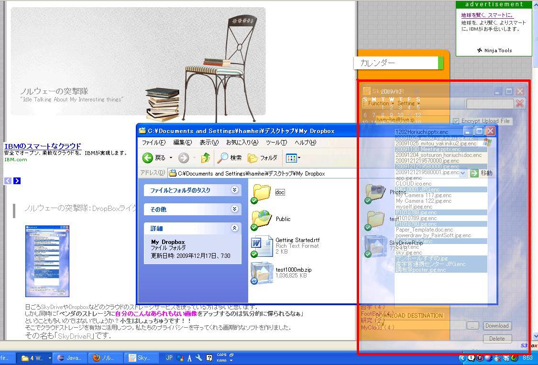The height and width of the screenshot is (365, 538).
Task: Click the '...' browse button for download destination
Action: [x=472, y=325]
